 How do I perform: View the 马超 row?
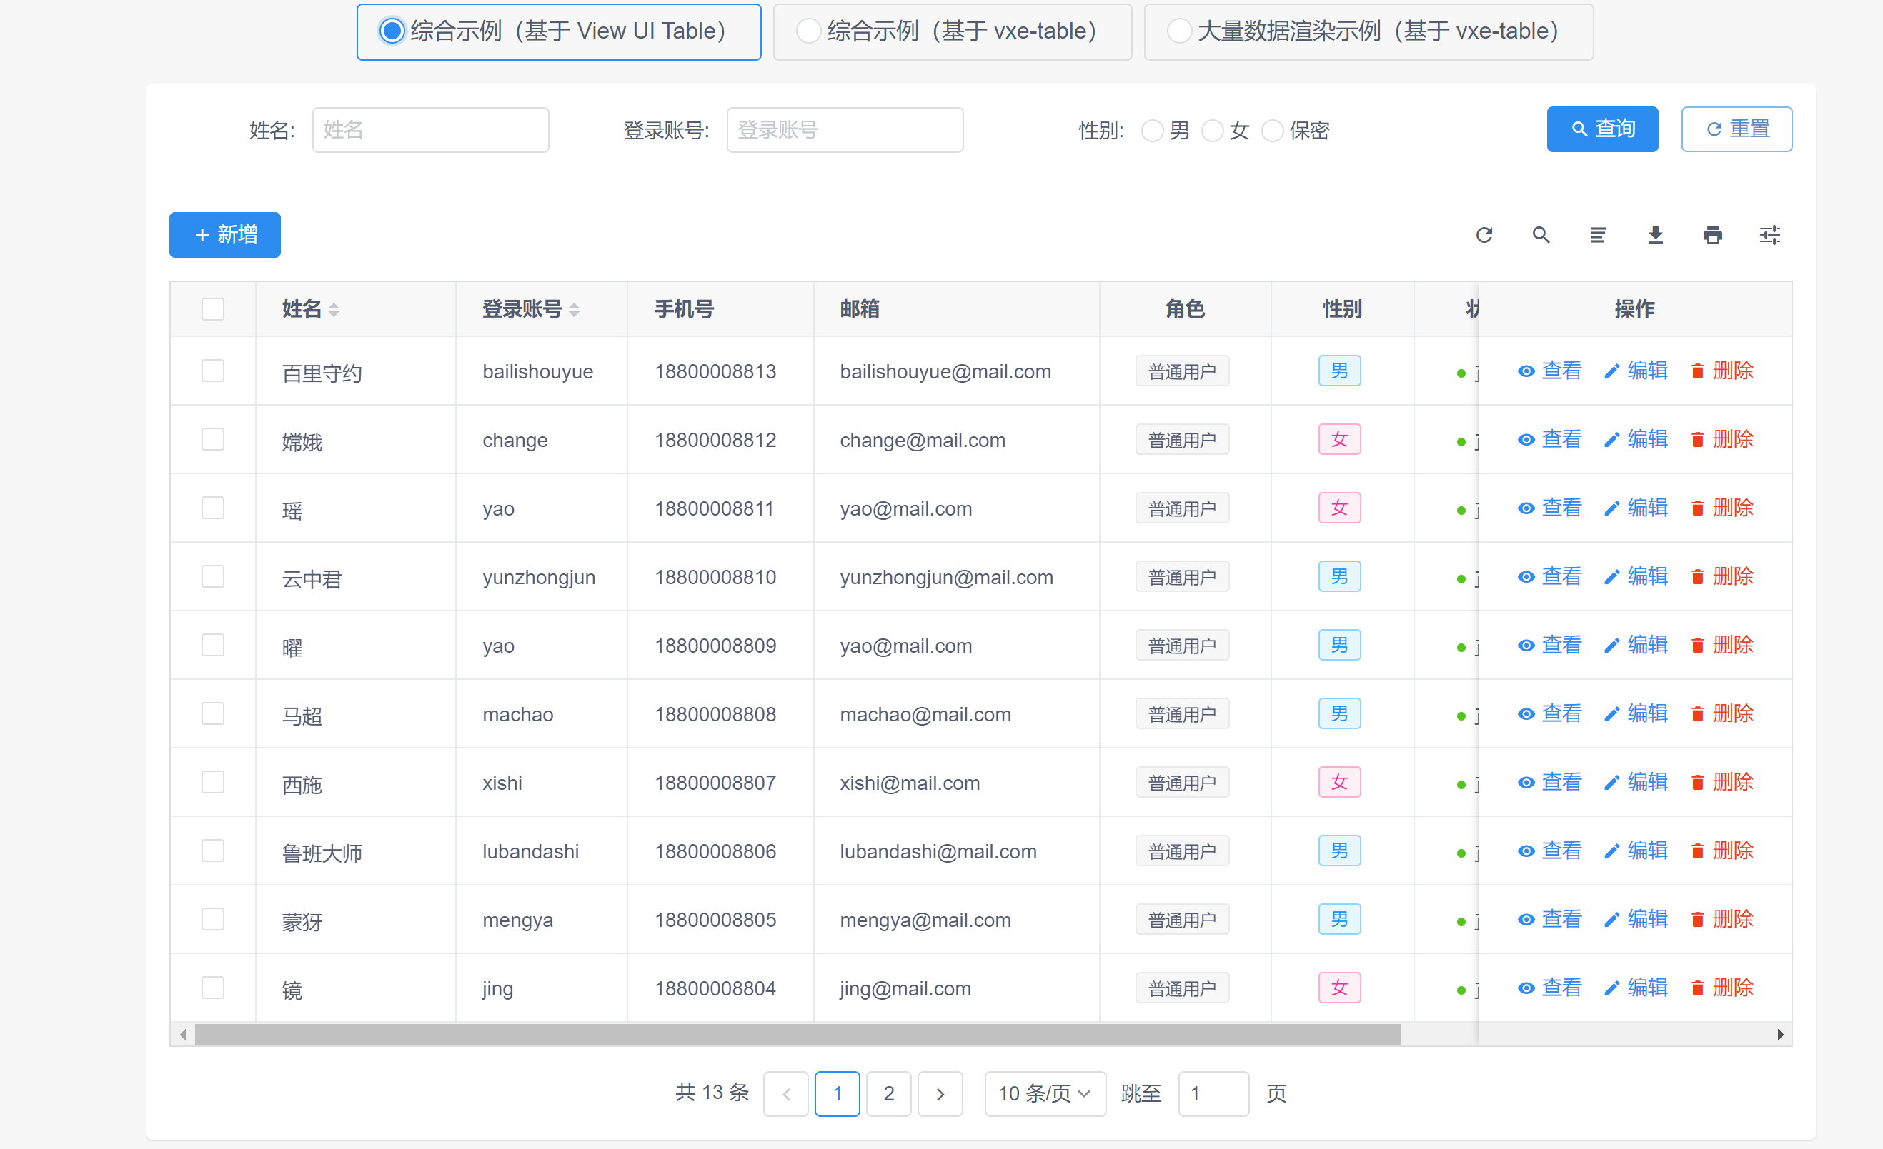(1549, 714)
